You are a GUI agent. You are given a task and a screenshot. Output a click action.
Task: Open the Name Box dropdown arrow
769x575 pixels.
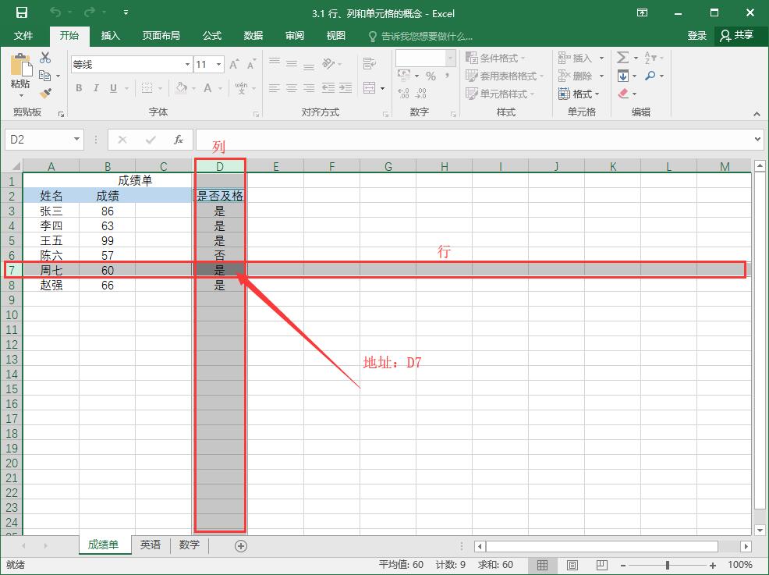point(76,140)
